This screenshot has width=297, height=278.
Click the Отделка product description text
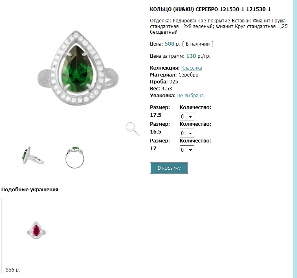click(x=219, y=26)
